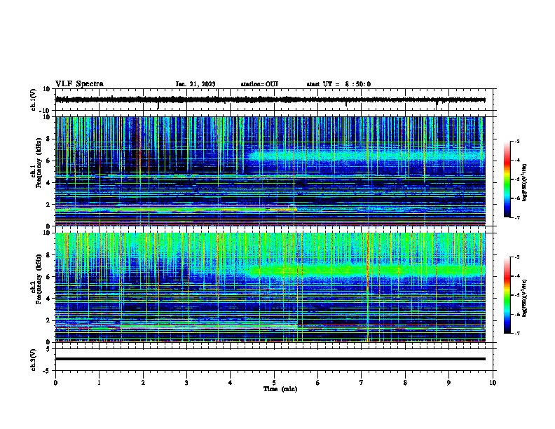This screenshot has width=555, height=429.
Task: Click the "VLF Spectra" plot title
Action: point(79,84)
